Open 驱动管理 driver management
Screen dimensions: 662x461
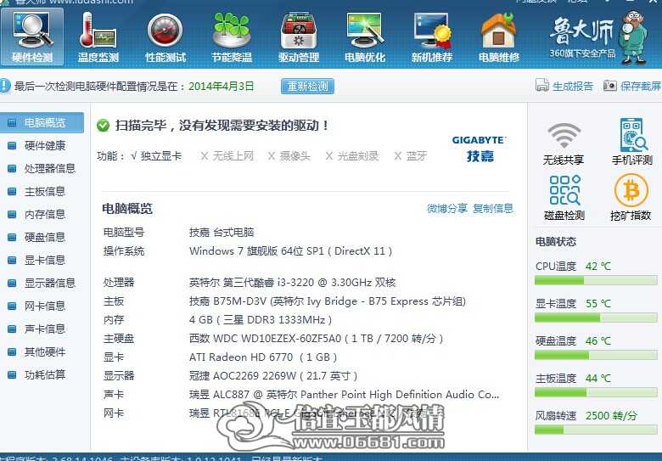299,37
